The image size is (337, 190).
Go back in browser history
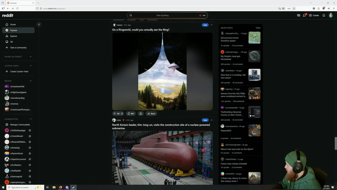coord(8,8)
